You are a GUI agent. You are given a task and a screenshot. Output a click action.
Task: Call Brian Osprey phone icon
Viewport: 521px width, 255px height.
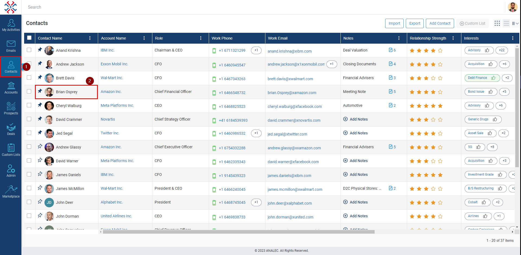pyautogui.click(x=214, y=93)
